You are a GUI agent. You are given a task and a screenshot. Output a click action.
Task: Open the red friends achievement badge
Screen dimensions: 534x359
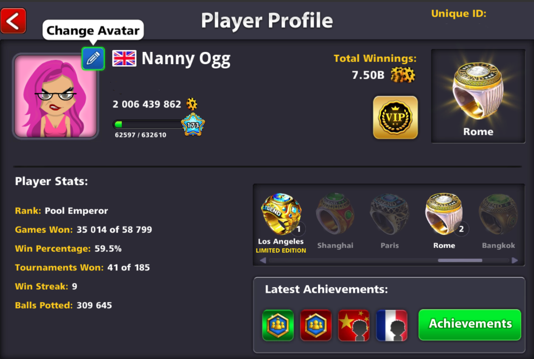coord(316,325)
